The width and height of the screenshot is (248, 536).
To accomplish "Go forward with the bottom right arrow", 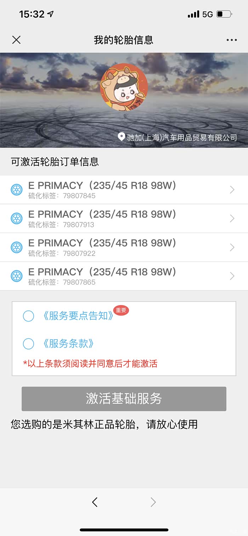I will [x=153, y=502].
